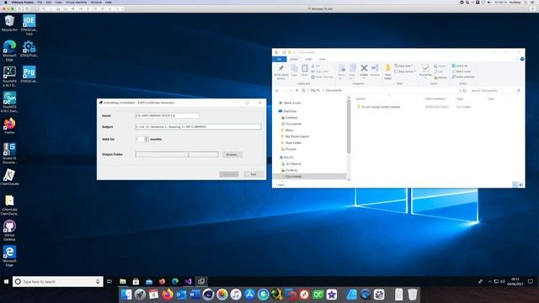This screenshot has width=539, height=303.
Task: Open Visual Studio from Windows taskbar
Action: click(188, 282)
